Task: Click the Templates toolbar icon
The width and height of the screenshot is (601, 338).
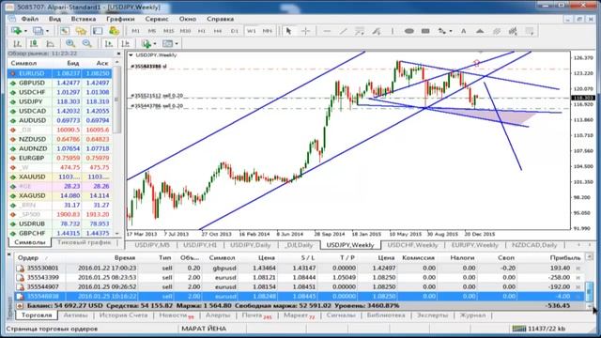Action: 167,43
